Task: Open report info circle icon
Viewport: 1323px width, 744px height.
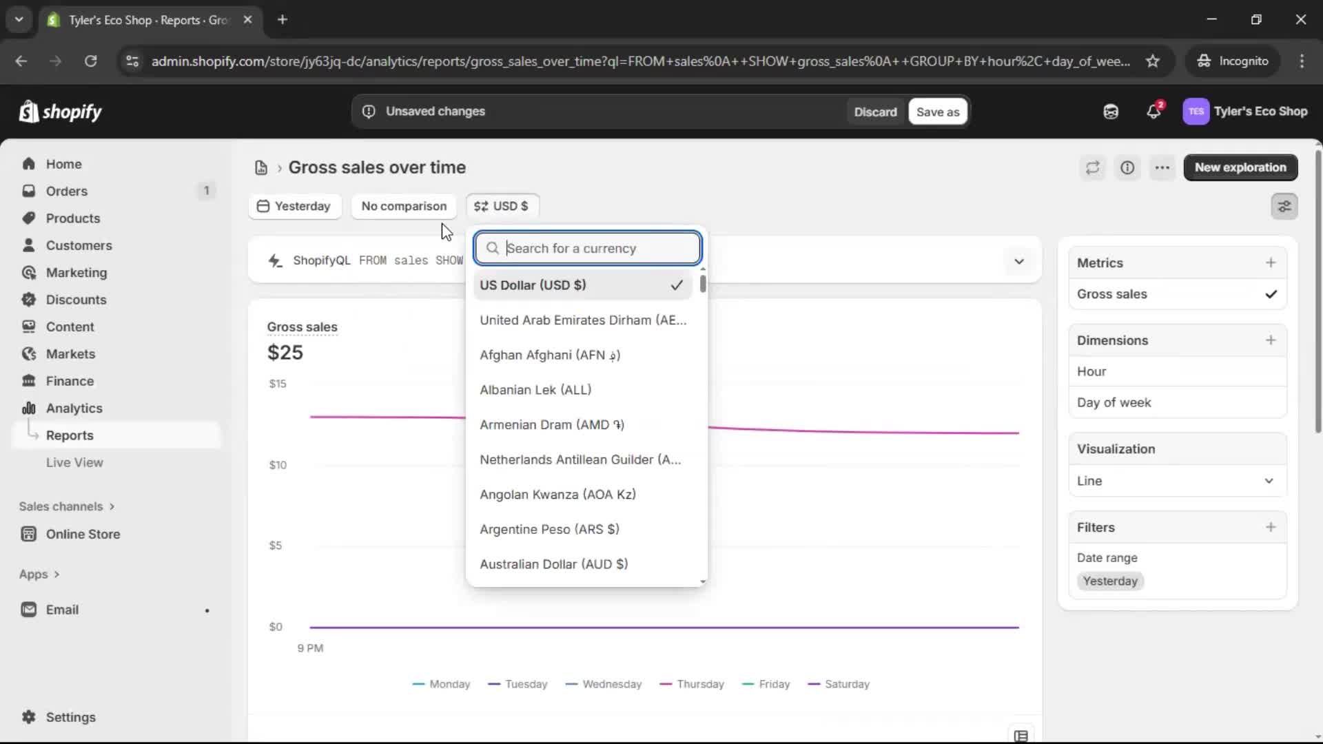Action: point(1127,167)
